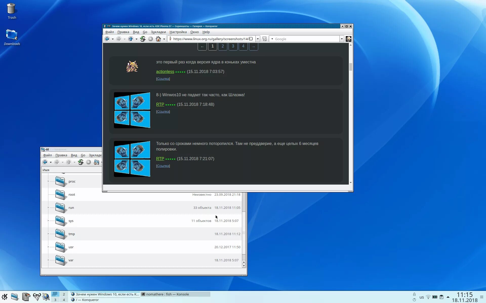
Task: Click Back arrow in front Konqueror toolbar
Action: point(107,39)
